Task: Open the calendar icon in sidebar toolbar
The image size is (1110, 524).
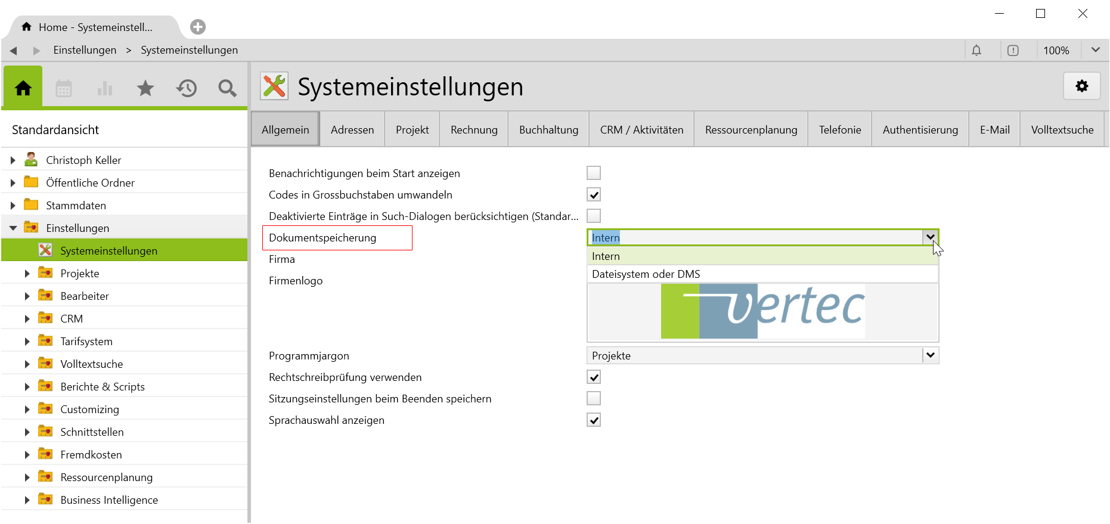Action: coord(64,89)
